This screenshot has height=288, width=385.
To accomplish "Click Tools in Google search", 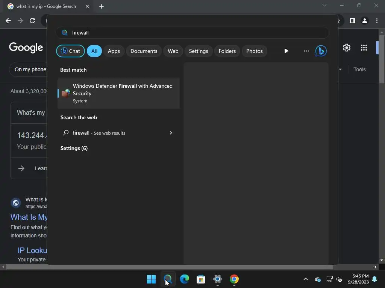I will click(359, 69).
